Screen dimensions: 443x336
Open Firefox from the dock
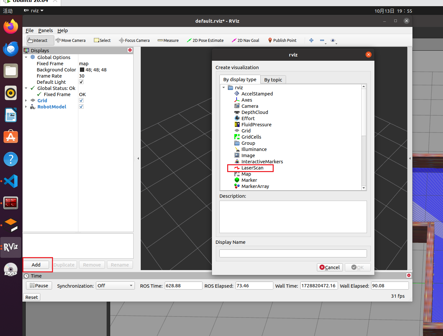click(11, 27)
